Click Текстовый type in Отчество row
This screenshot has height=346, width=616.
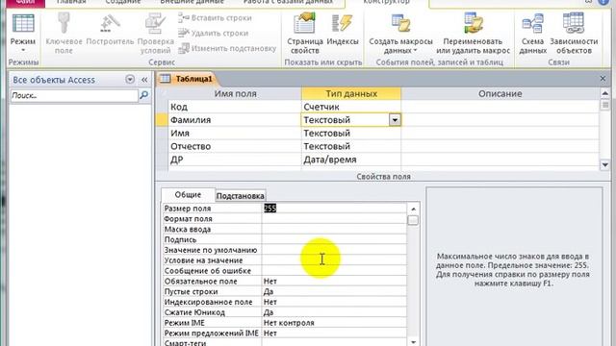[x=351, y=146]
